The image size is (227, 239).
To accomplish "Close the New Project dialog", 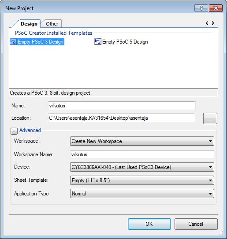I will 216,8.
